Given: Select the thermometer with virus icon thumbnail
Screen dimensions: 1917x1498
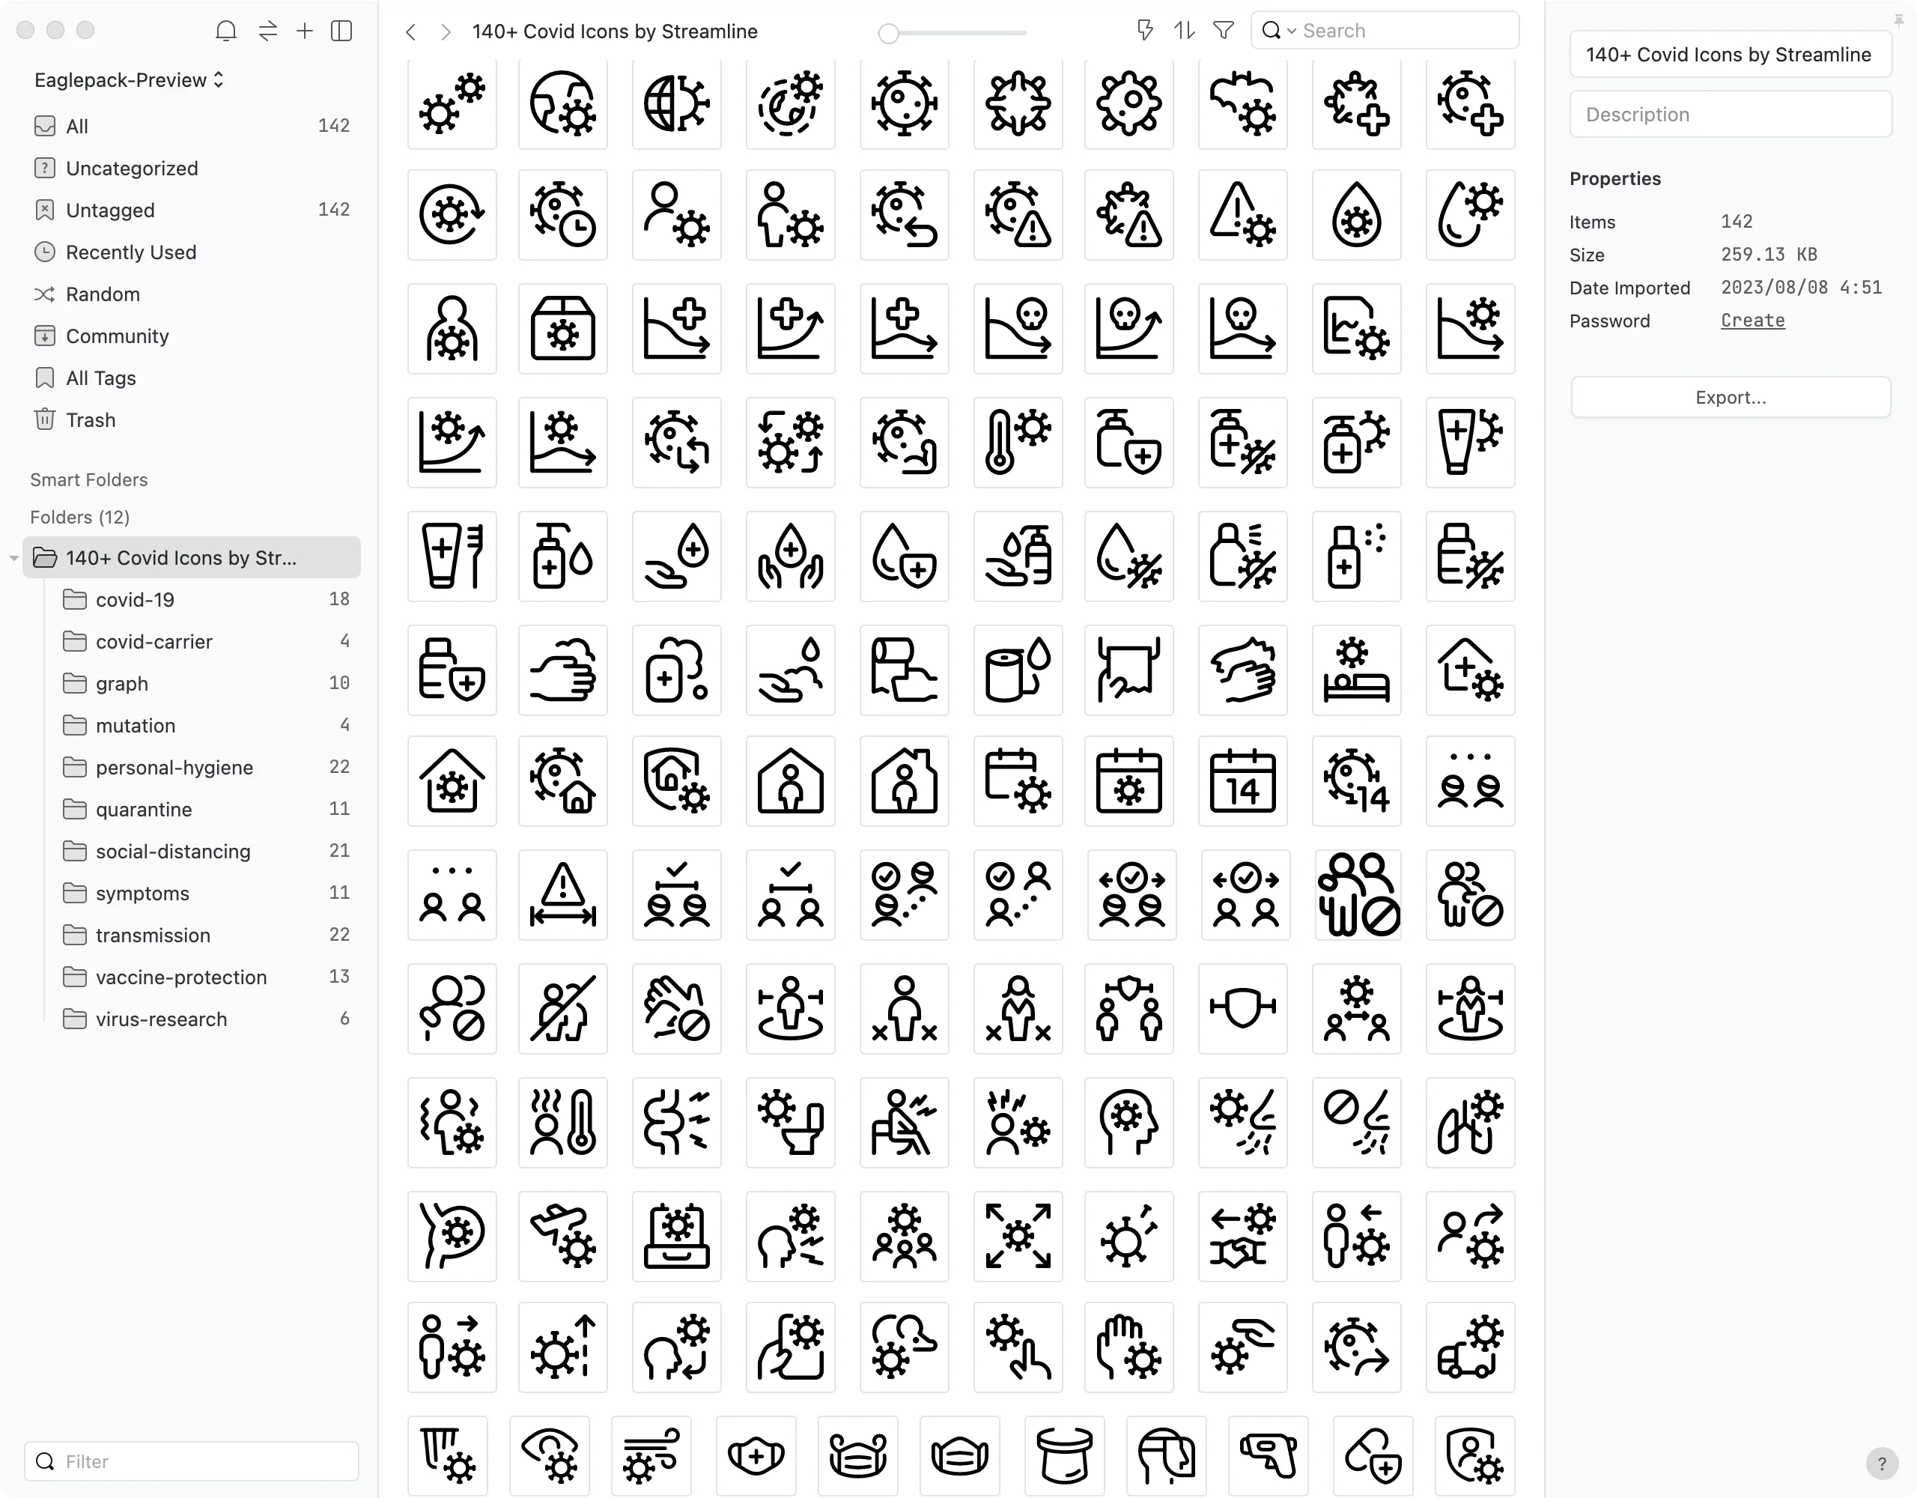Looking at the screenshot, I should click(1018, 443).
